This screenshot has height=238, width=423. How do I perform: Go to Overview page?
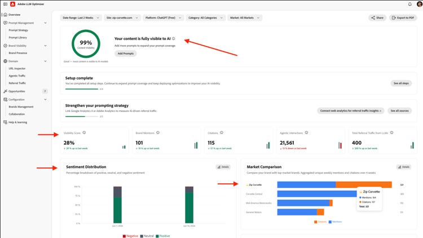[x=14, y=15]
